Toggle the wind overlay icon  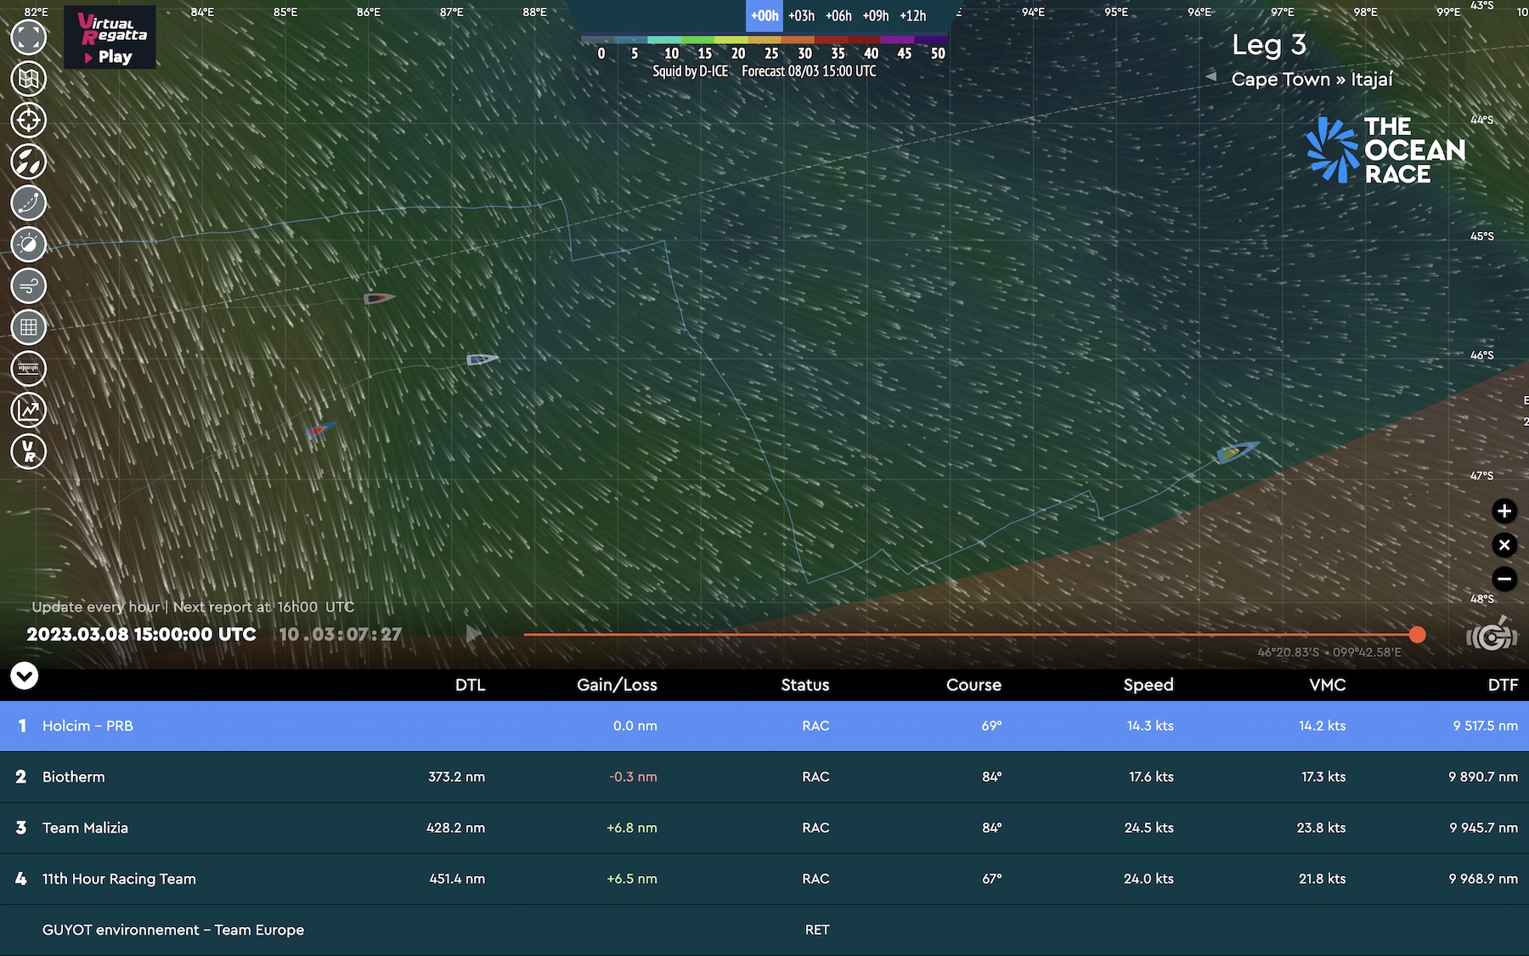coord(28,286)
